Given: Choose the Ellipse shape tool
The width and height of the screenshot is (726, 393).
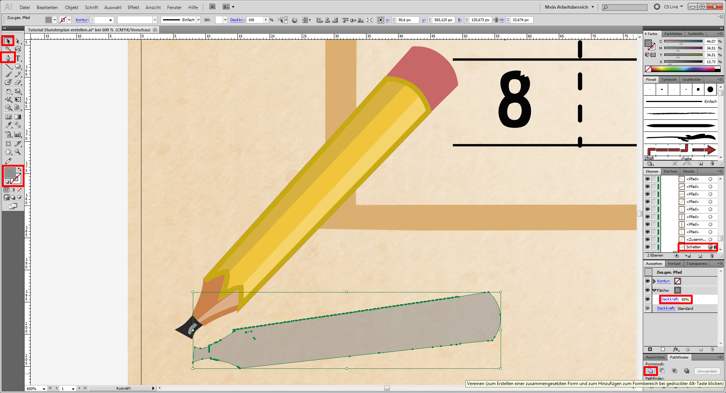Looking at the screenshot, I should (18, 66).
